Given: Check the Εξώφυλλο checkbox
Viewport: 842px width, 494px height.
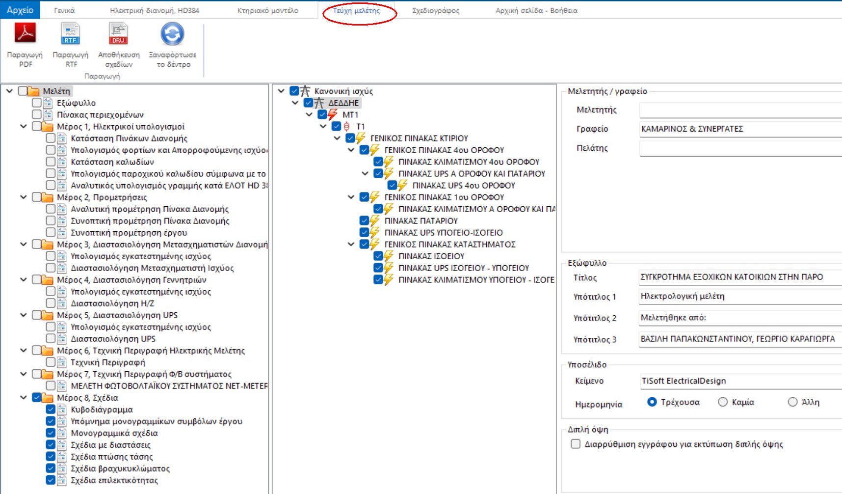Looking at the screenshot, I should click(x=37, y=103).
